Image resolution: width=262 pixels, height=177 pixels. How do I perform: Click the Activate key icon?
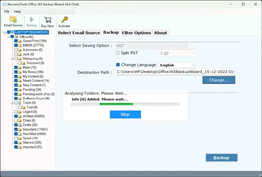64,20
